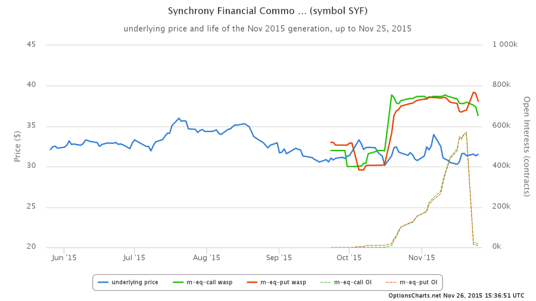Click the 600k open interest label
This screenshot has height=301, width=536.
click(501, 126)
